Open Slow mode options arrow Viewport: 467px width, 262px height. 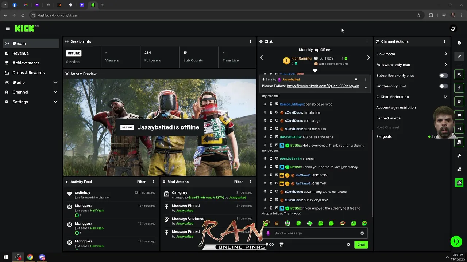[445, 54]
